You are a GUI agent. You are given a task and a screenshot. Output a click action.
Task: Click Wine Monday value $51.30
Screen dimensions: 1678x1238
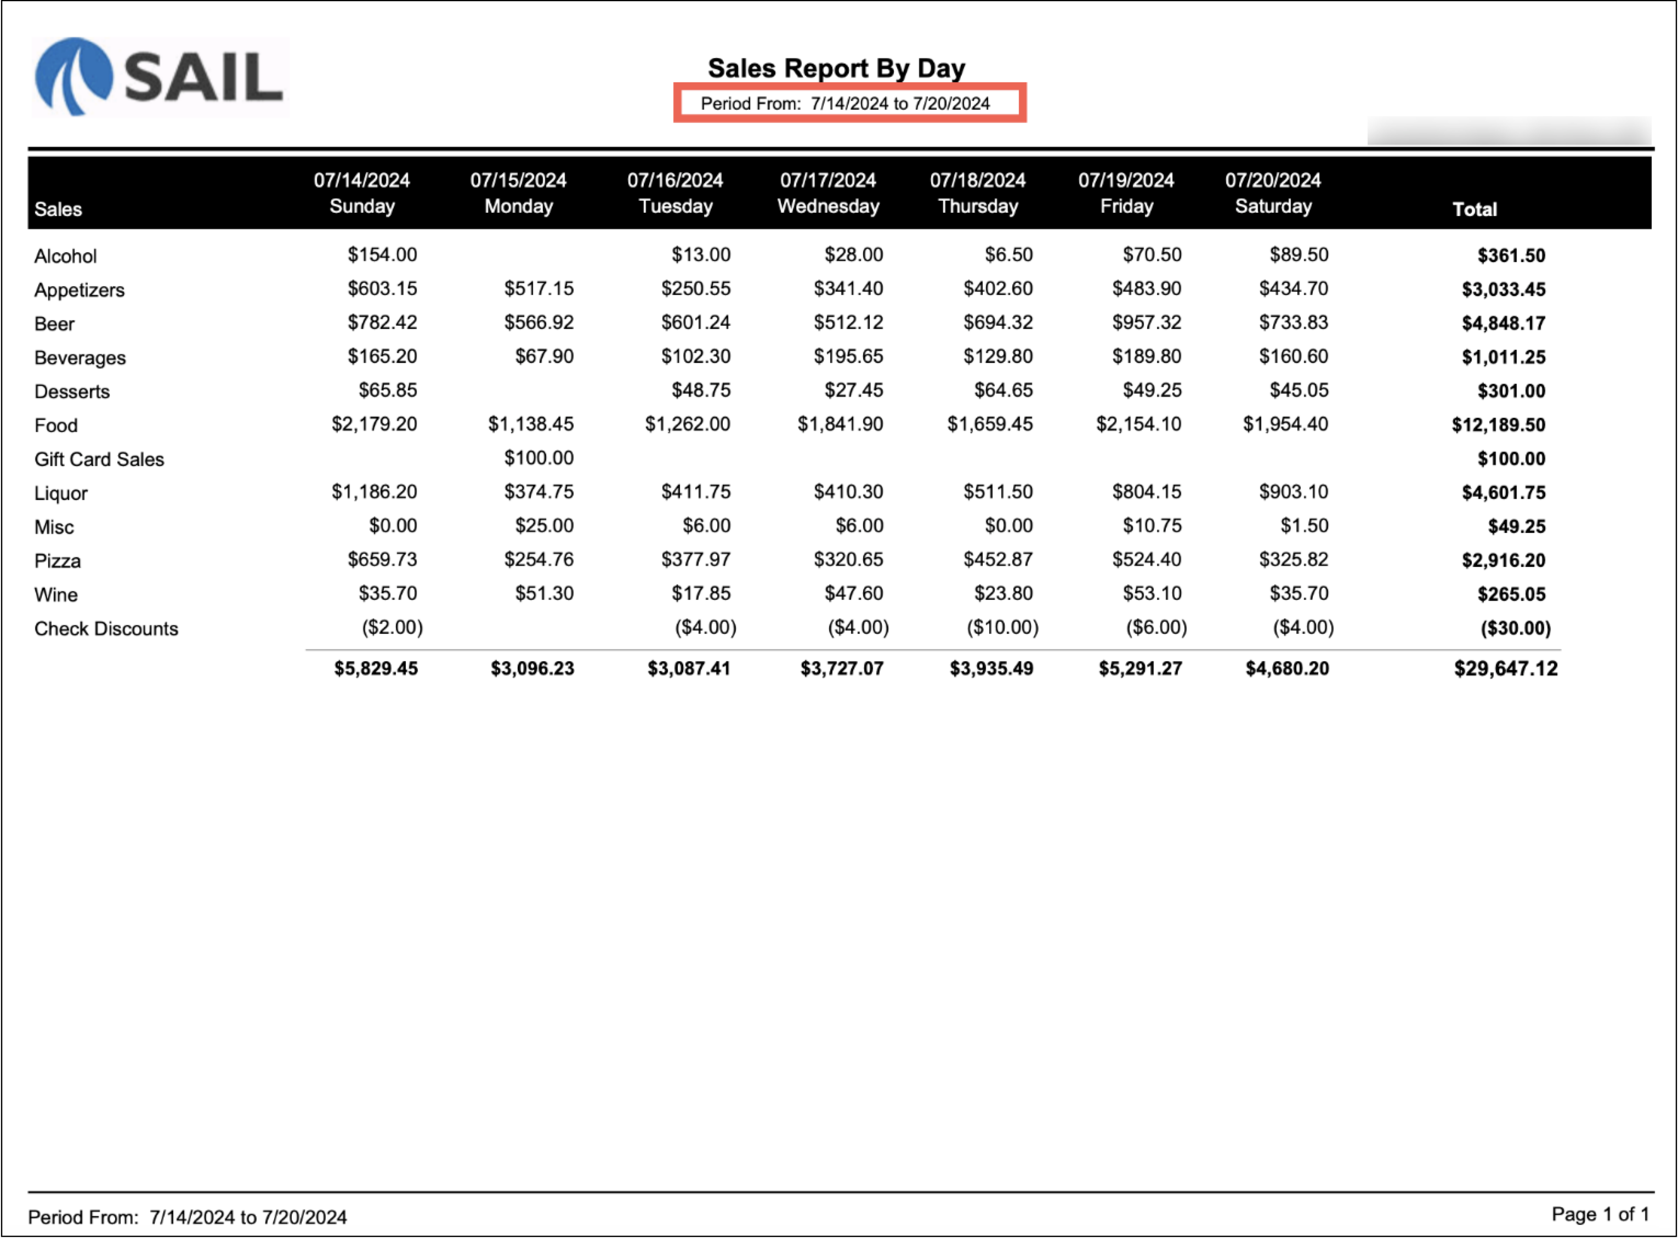pos(544,594)
